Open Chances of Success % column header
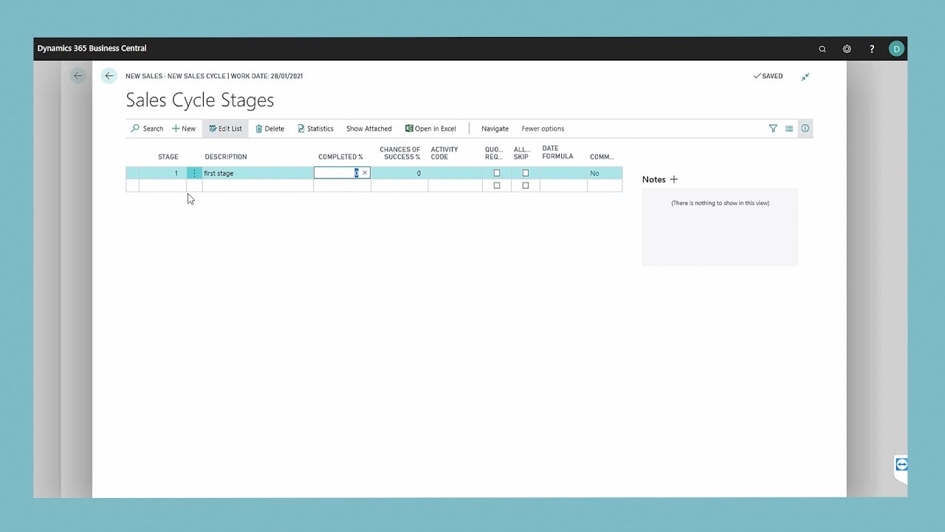Viewport: 945px width, 532px height. click(399, 153)
